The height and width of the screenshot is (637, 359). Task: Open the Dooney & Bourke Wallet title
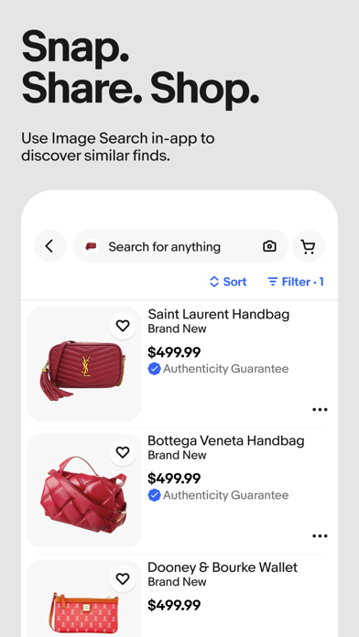223,567
